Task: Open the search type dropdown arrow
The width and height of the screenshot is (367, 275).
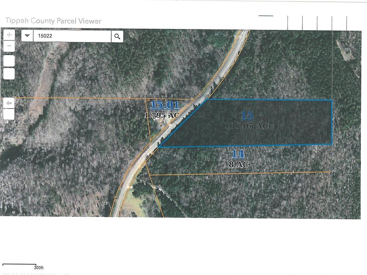Action: point(27,36)
